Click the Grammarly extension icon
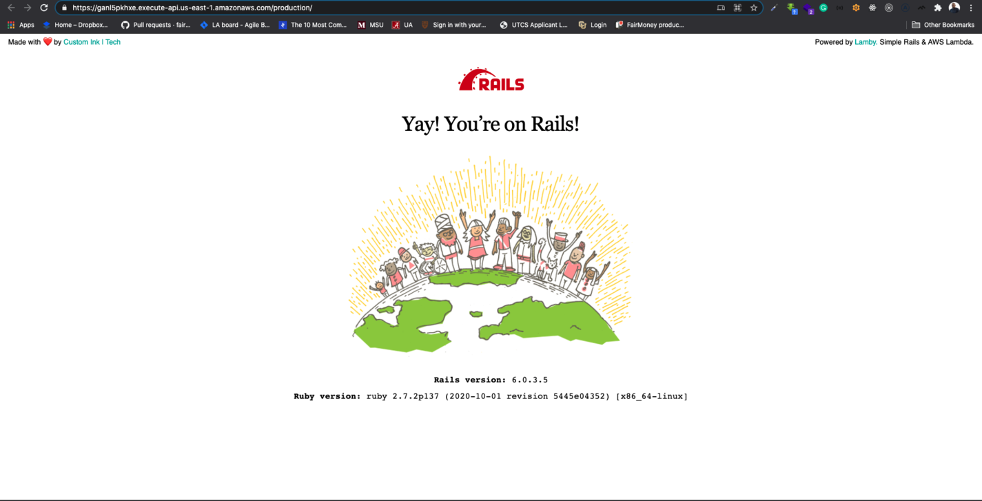The image size is (982, 501). 824,8
